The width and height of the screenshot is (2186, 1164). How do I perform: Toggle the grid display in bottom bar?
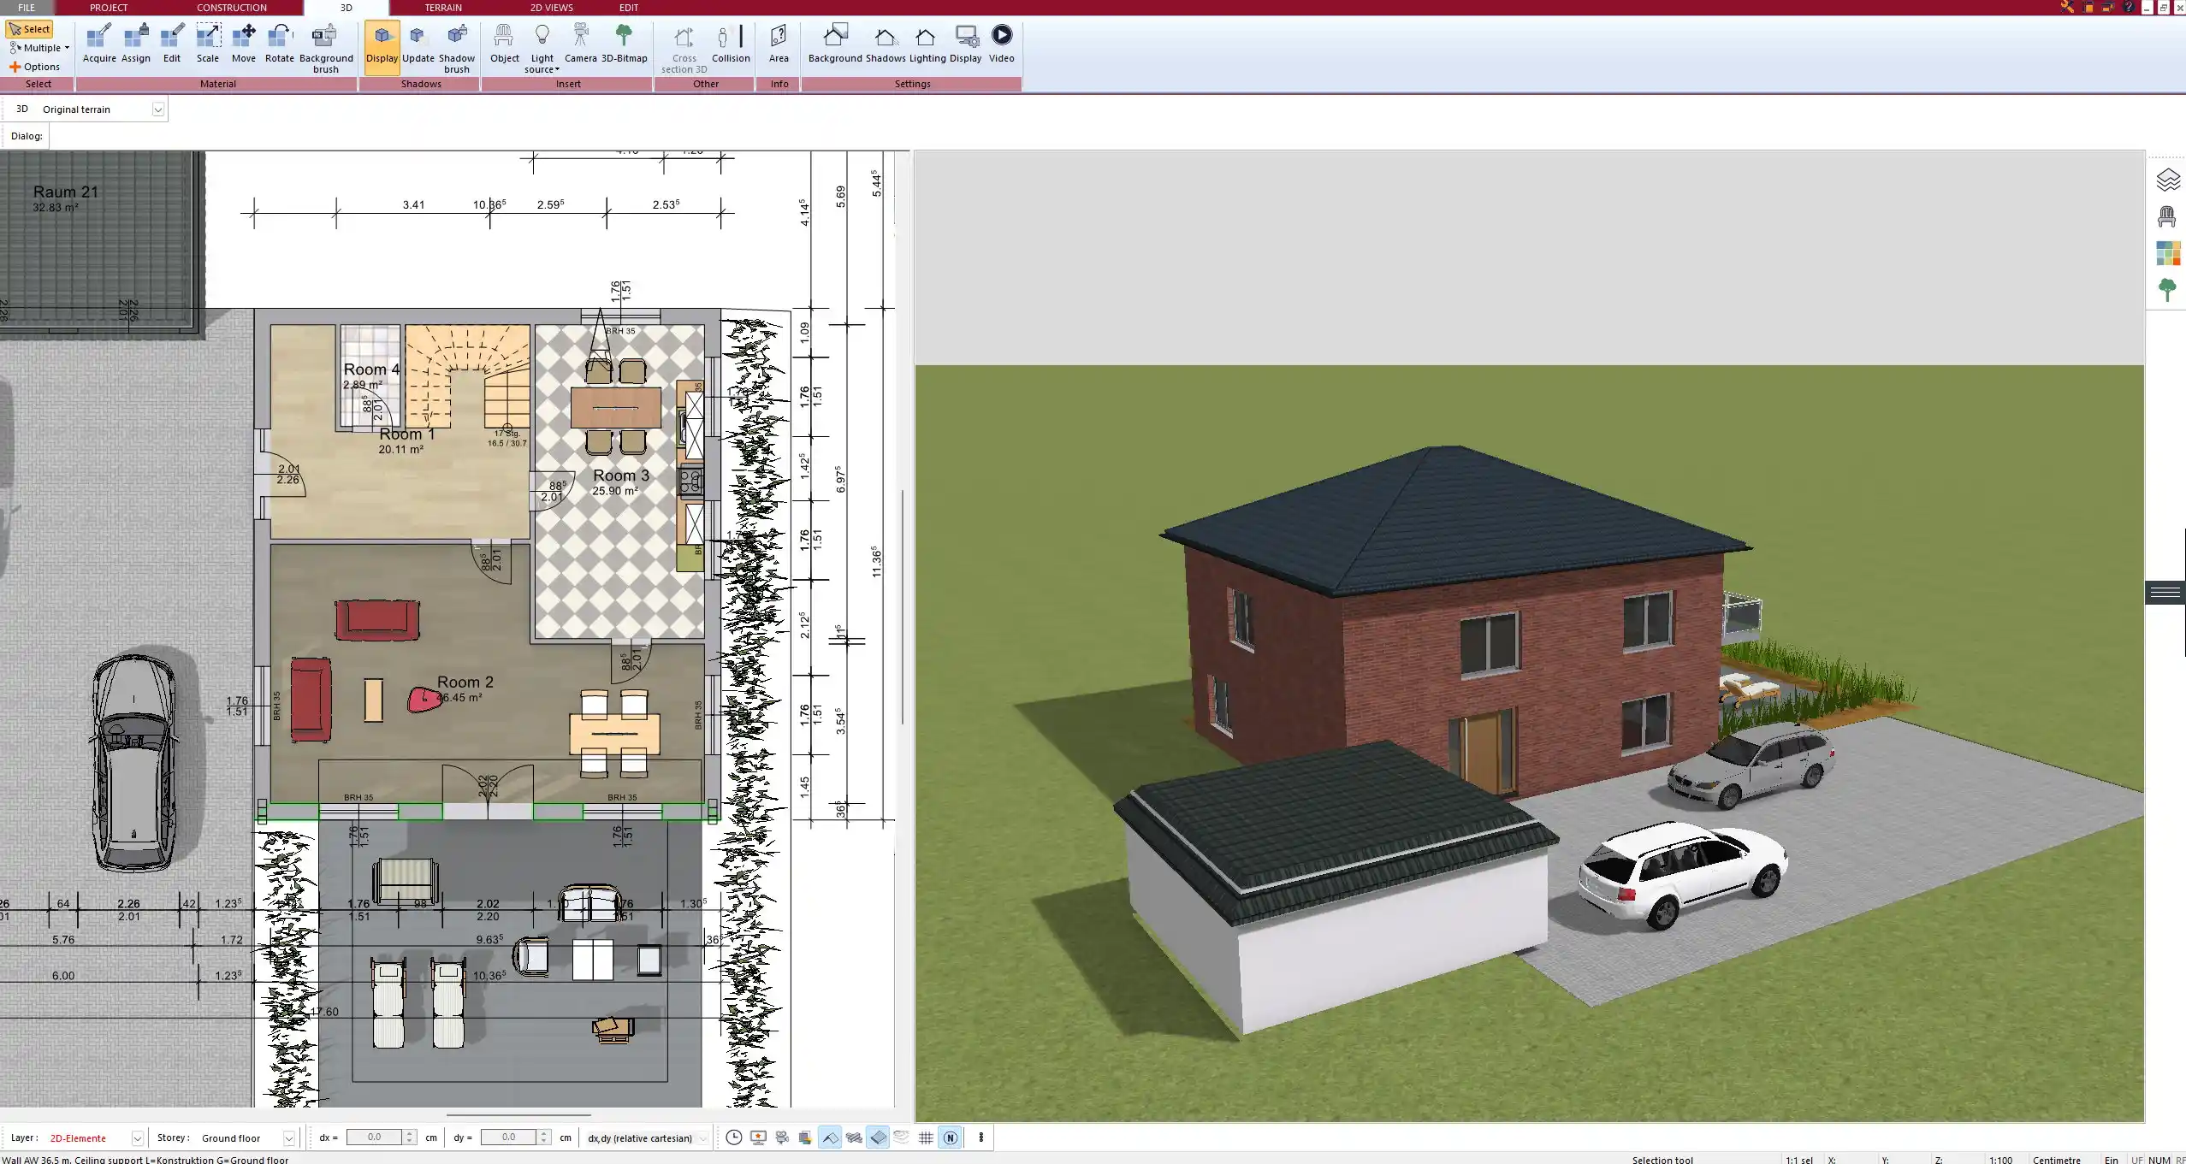926,1137
